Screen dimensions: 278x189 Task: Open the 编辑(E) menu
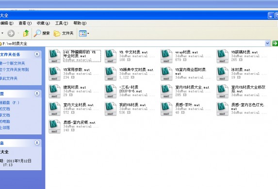click(x=7, y=23)
